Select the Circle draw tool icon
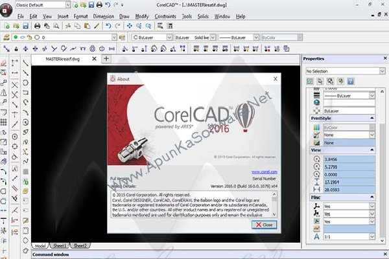389x259 pixels. tap(25, 122)
